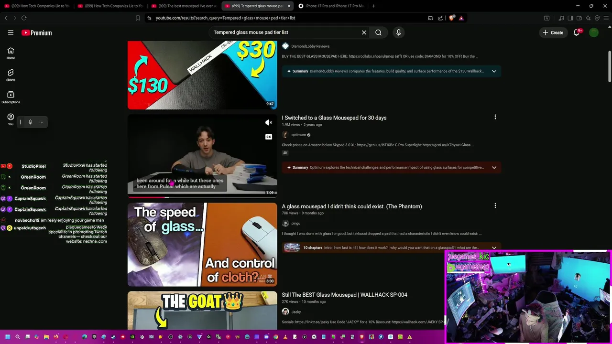Open 'A glass mousepad I didn't think' title
This screenshot has width=612, height=344.
click(352, 206)
